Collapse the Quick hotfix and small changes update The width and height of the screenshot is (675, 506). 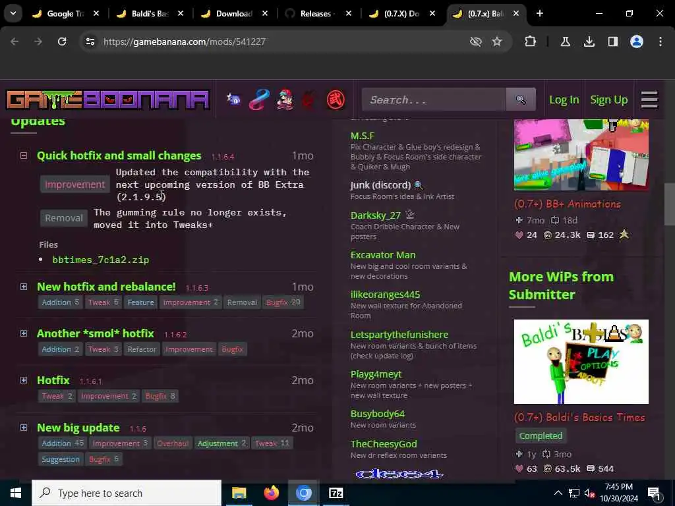pyautogui.click(x=24, y=155)
